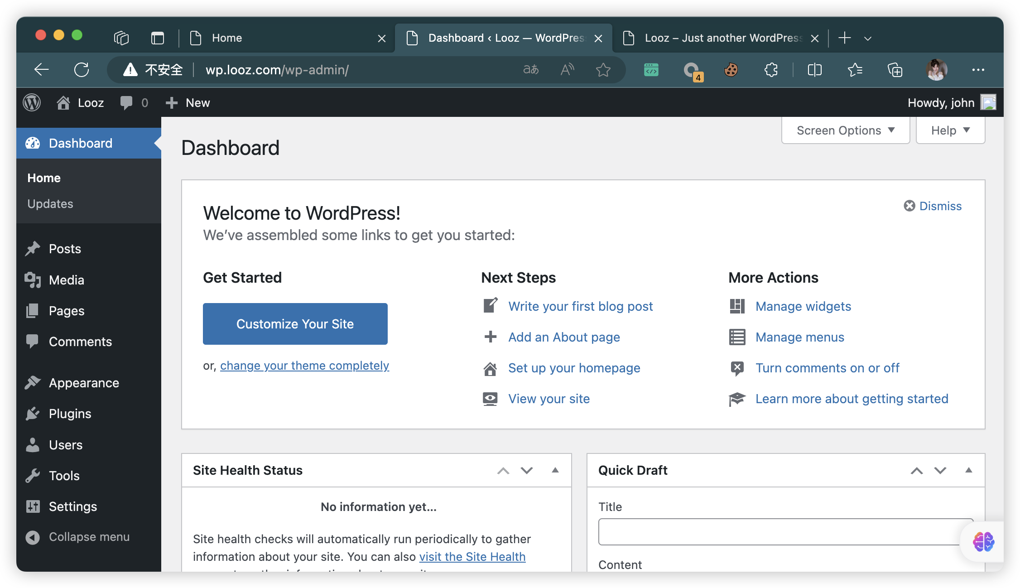1020x588 pixels.
Task: Click browser back arrow
Action: click(42, 70)
